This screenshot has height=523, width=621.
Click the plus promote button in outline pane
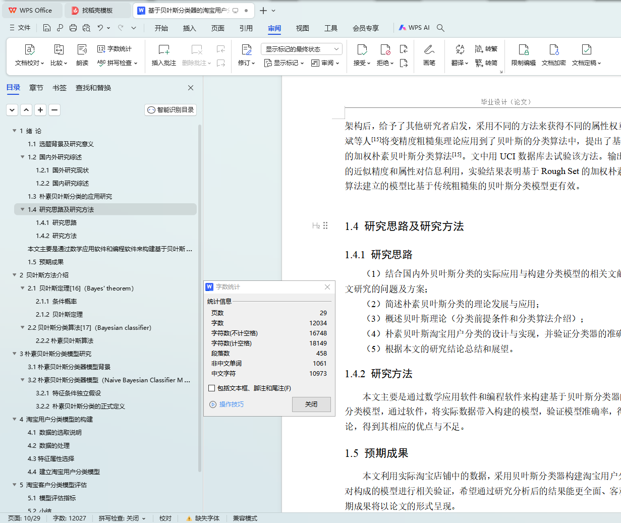pyautogui.click(x=41, y=110)
